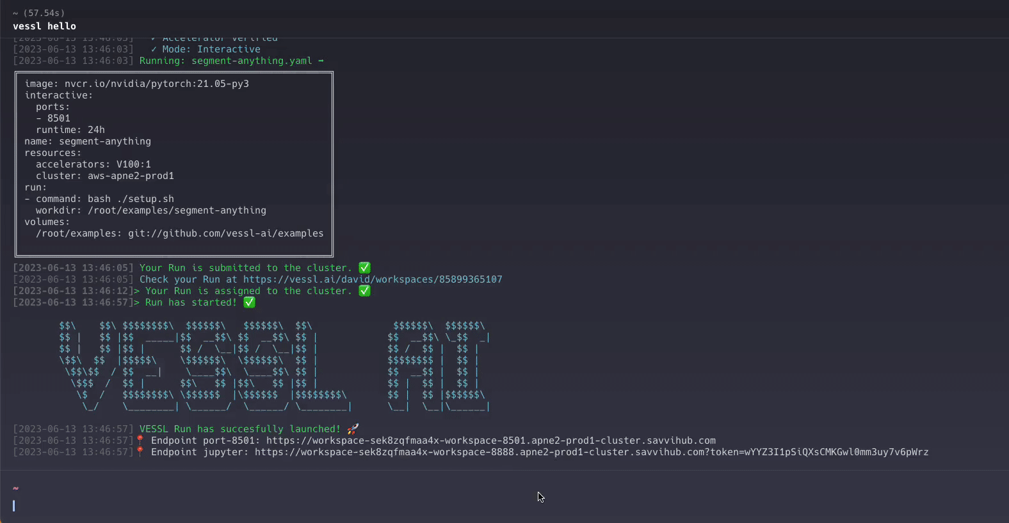Screen dimensions: 1009x523
Task: Click the green checkmark after 'Run has started!'
Action: [250, 302]
